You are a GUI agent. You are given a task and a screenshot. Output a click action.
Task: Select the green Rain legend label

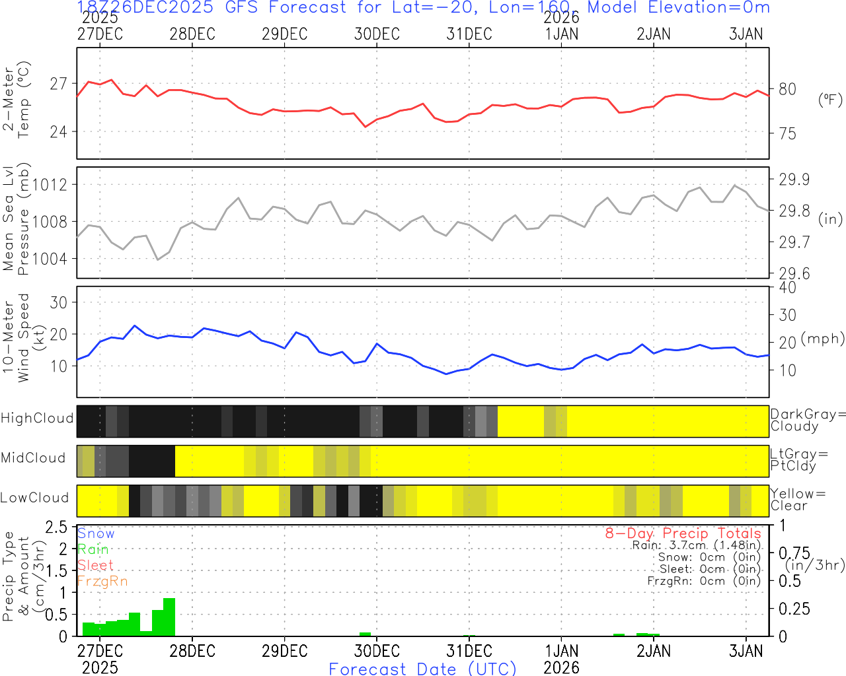pyautogui.click(x=93, y=549)
